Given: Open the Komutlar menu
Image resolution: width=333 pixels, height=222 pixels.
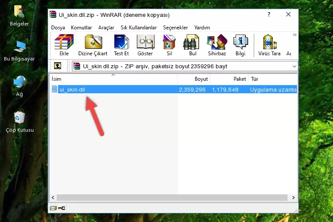Looking at the screenshot, I should (81, 28).
